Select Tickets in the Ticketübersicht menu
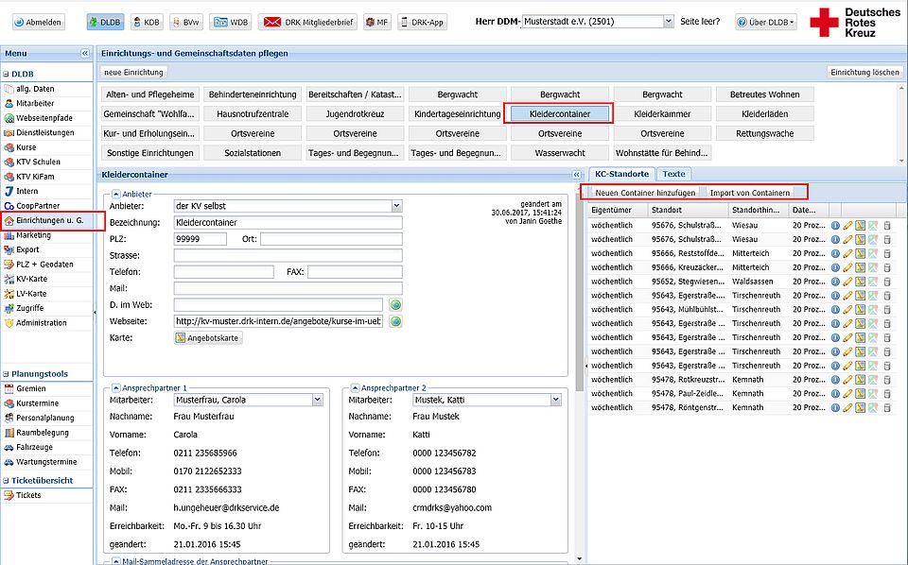The width and height of the screenshot is (908, 565). point(28,495)
